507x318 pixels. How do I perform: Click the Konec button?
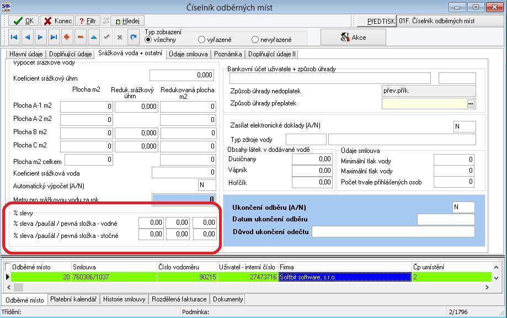(x=57, y=21)
